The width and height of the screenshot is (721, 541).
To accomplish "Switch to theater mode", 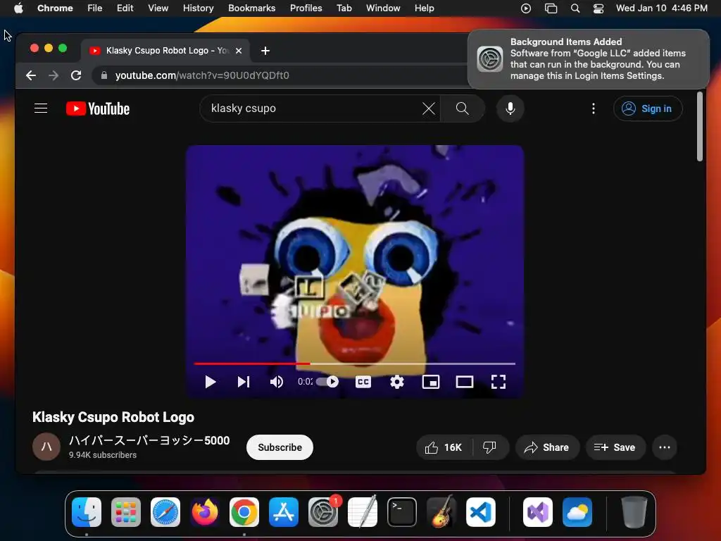I will tap(465, 382).
